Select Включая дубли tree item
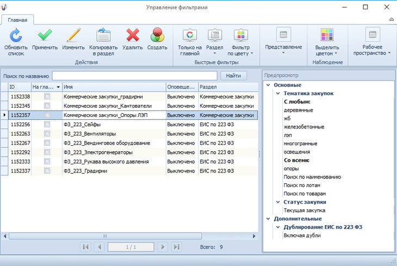The height and width of the screenshot is (266, 397). coord(302,236)
